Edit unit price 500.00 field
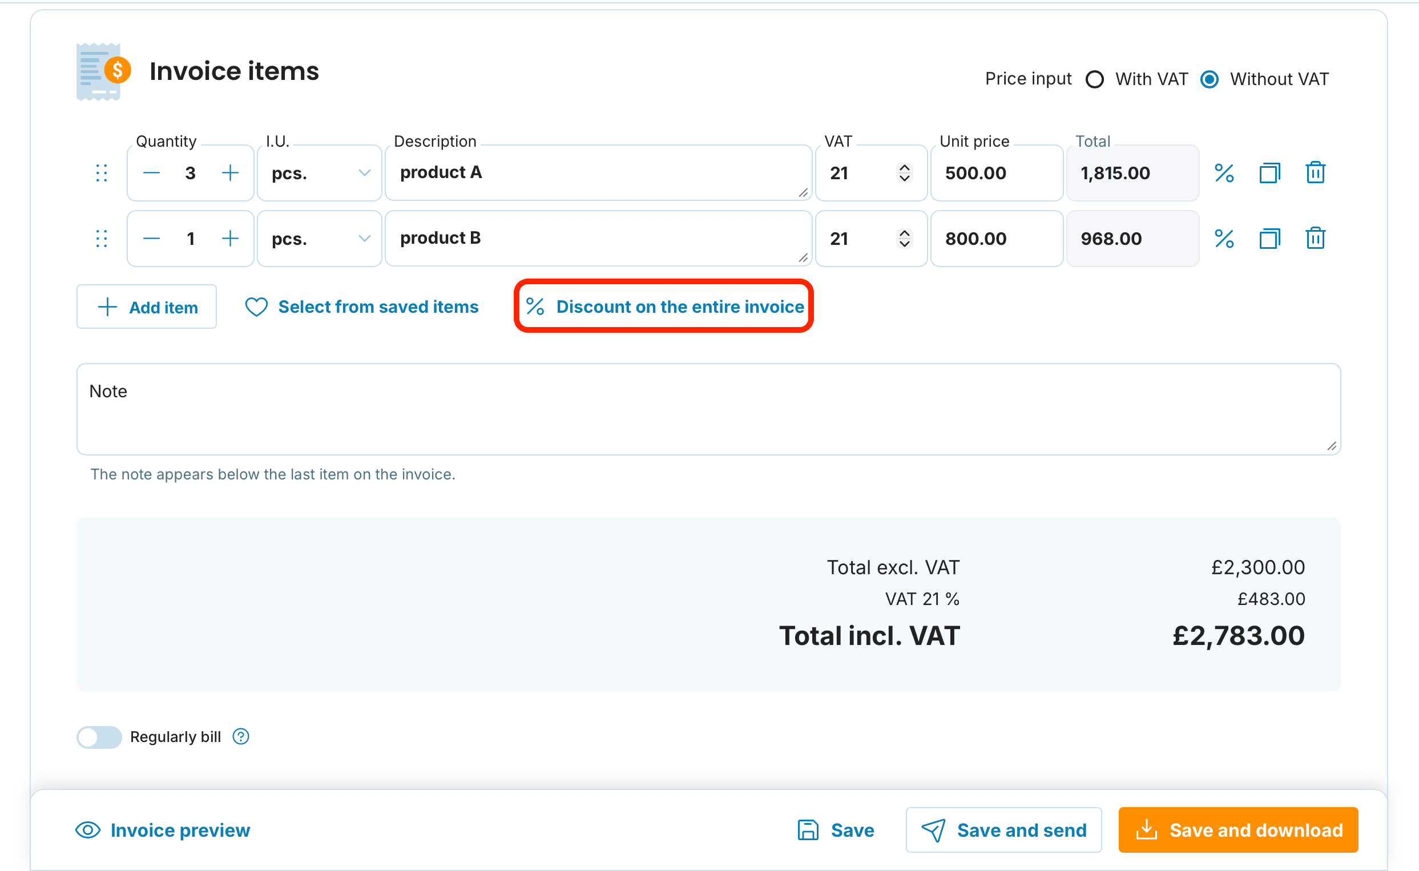This screenshot has width=1419, height=871. (x=997, y=173)
